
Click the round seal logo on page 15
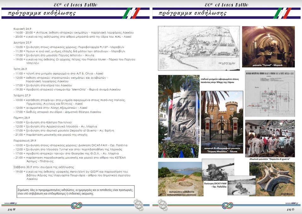(163, 205)
